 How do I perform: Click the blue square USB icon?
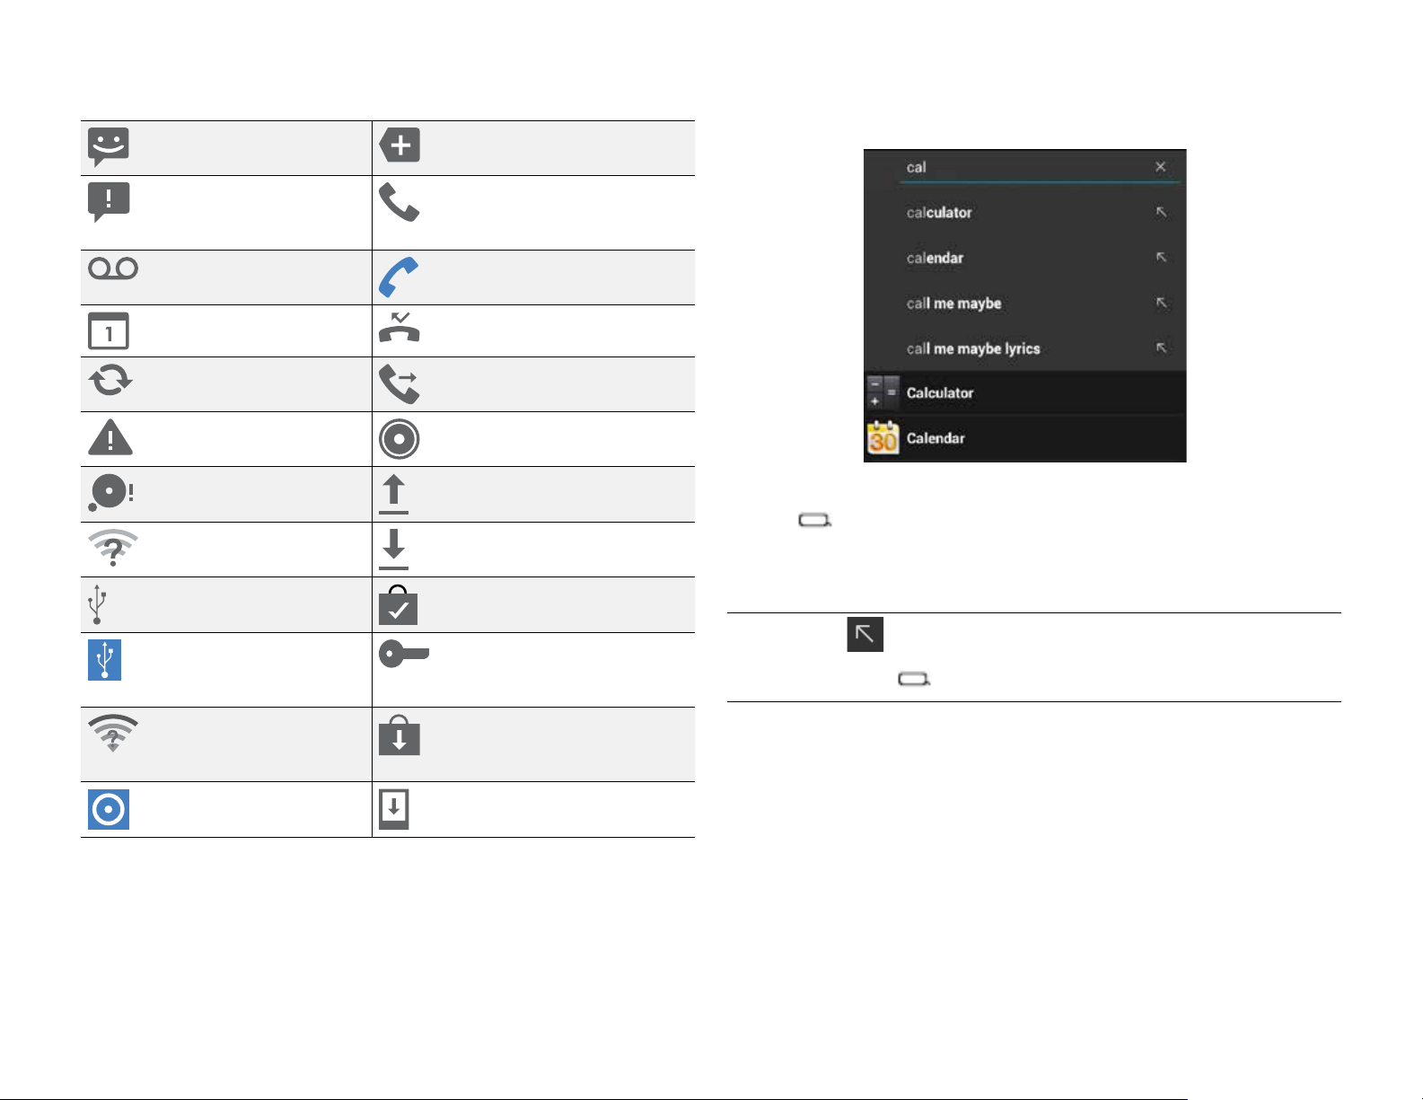(104, 660)
